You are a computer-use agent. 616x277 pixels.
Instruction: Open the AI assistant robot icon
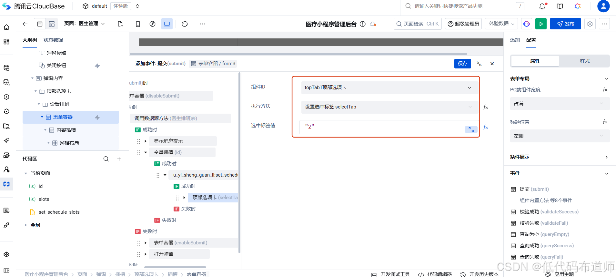click(x=527, y=24)
